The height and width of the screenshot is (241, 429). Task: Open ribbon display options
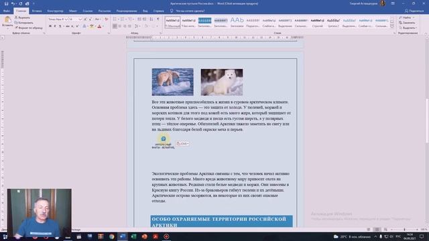pyautogui.click(x=393, y=3)
